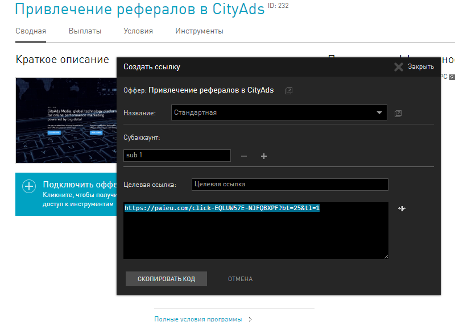The height and width of the screenshot is (322, 455).
Task: Click the Краткое описание heading
Action: click(63, 60)
